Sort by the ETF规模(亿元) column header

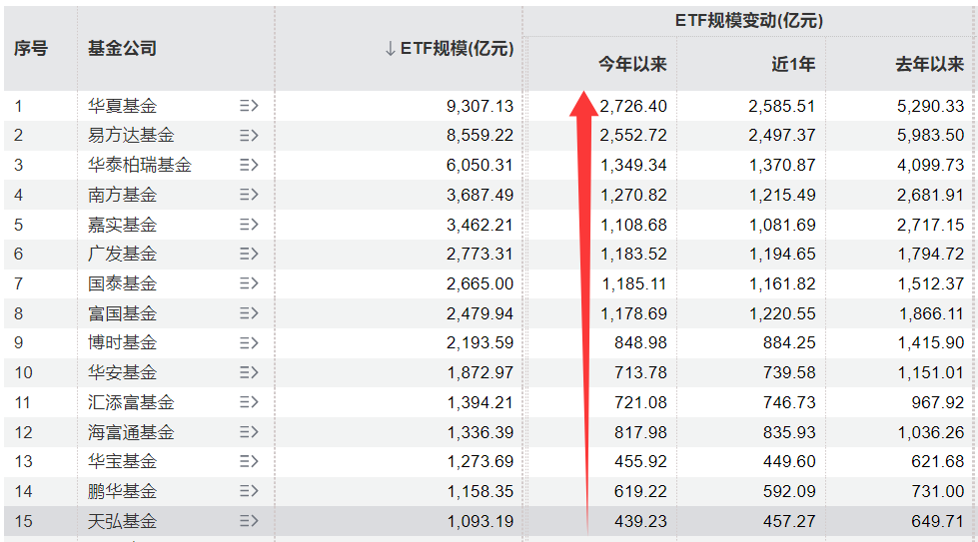[x=450, y=49]
